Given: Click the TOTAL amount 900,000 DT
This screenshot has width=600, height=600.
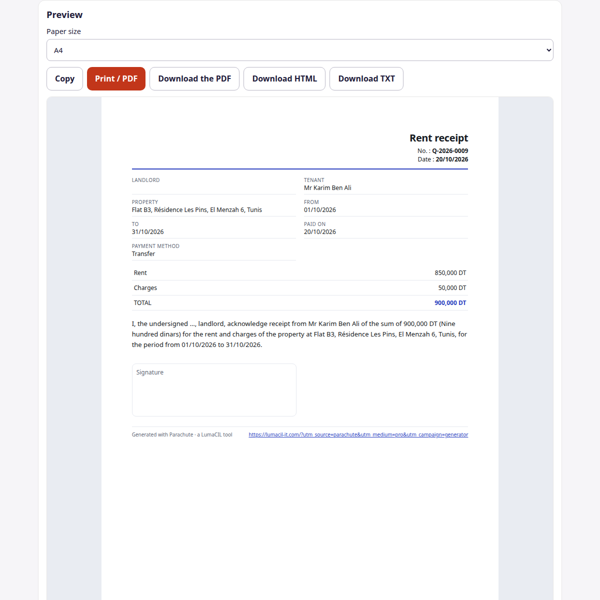Looking at the screenshot, I should [x=450, y=303].
